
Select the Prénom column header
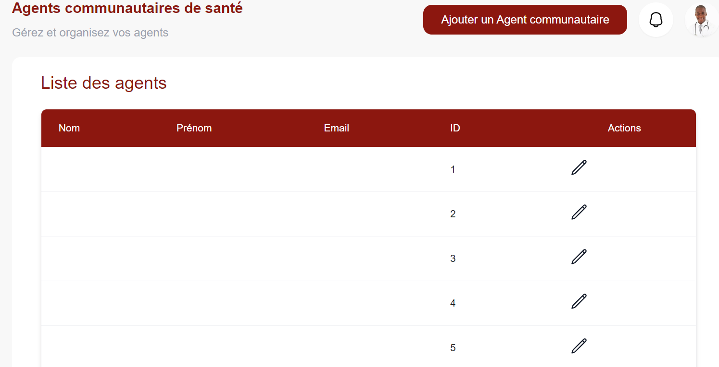pos(194,128)
